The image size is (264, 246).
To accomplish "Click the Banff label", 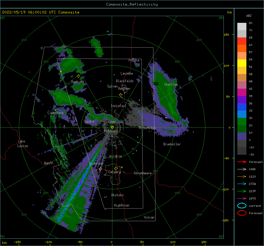I will (48, 163).
